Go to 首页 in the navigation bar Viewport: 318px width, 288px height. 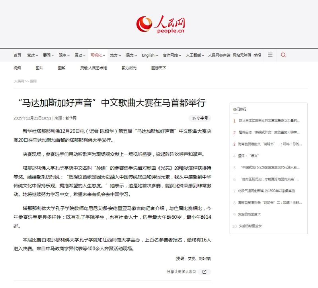(18, 55)
